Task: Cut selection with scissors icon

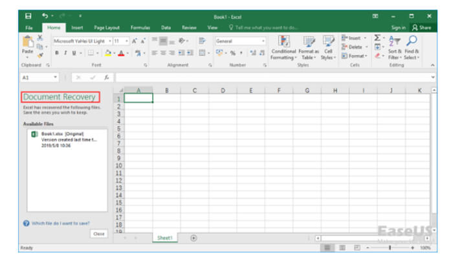Action: (x=40, y=37)
